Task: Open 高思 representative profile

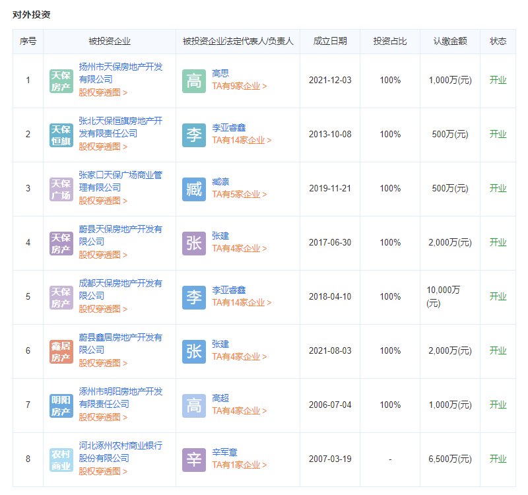Action: (220, 73)
